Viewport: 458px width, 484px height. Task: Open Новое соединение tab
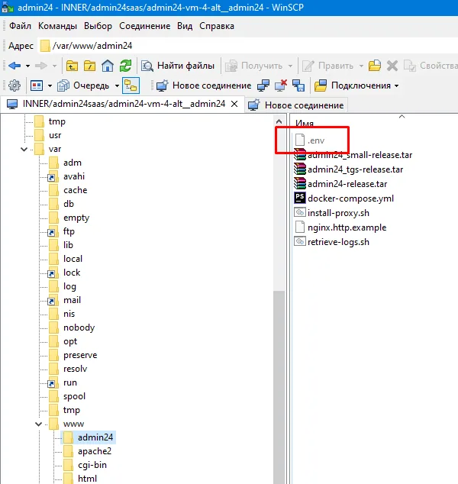click(296, 105)
